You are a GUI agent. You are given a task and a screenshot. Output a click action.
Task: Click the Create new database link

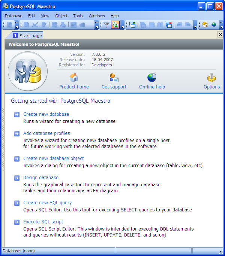point(46,114)
